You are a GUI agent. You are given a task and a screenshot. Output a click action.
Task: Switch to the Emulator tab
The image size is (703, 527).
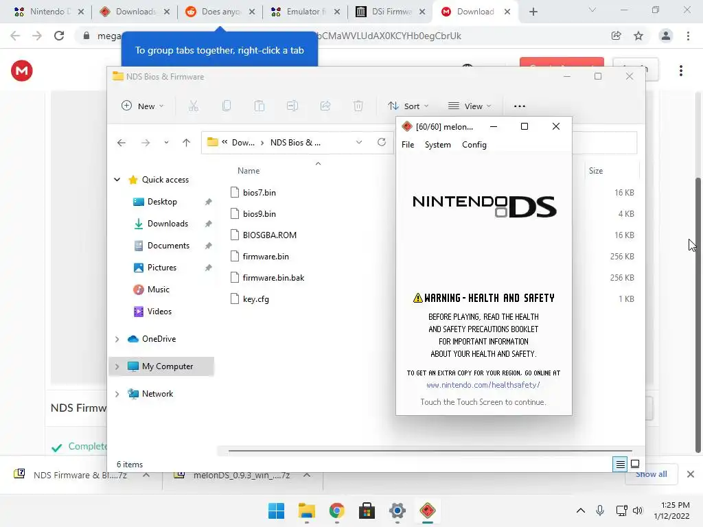coord(305,12)
